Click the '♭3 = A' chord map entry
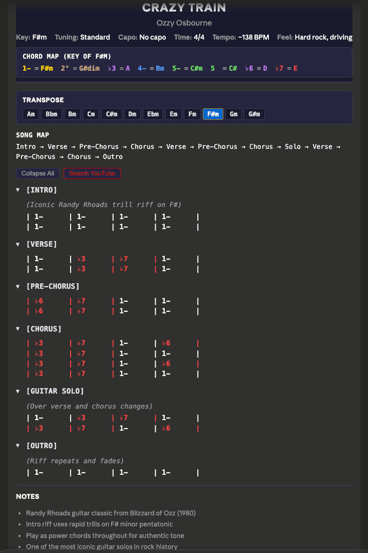 coord(119,68)
